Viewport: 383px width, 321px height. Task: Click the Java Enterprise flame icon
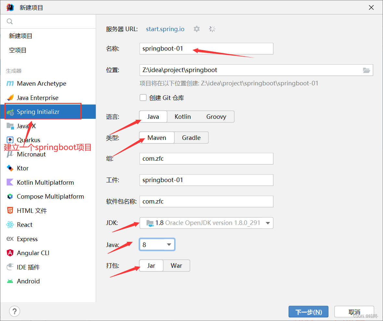click(10, 98)
